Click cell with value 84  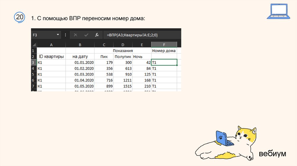point(142,68)
